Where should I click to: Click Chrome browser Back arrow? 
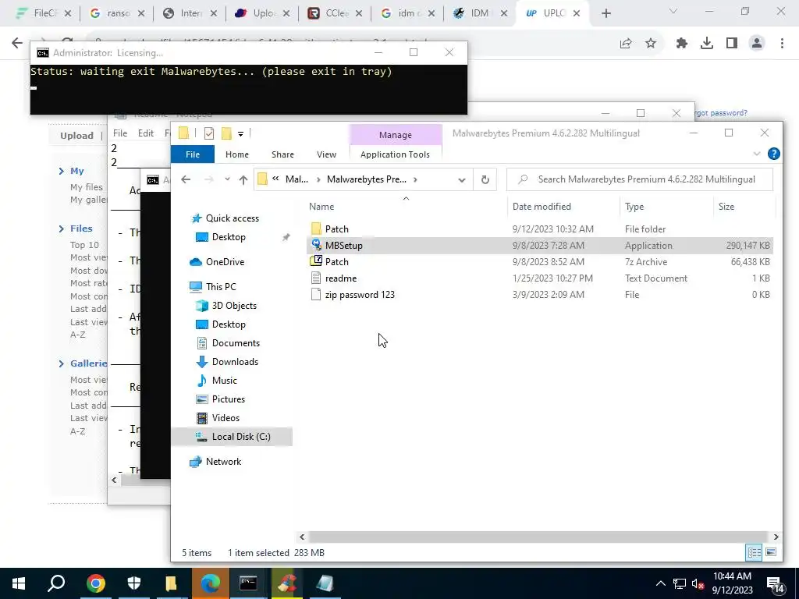(x=17, y=43)
